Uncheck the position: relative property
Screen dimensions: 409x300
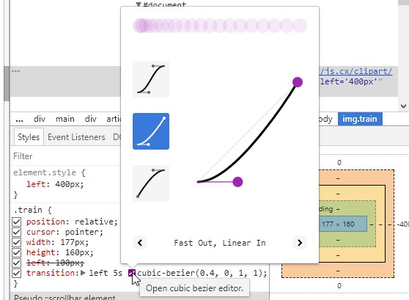click(x=16, y=222)
